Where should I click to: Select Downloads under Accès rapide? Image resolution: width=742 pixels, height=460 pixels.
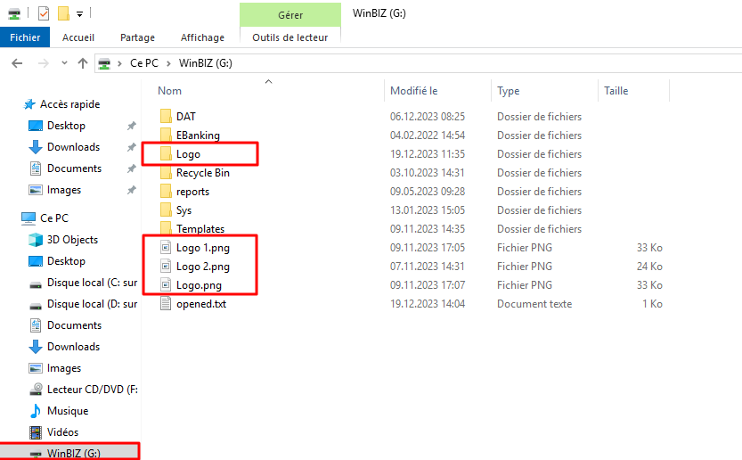(73, 147)
